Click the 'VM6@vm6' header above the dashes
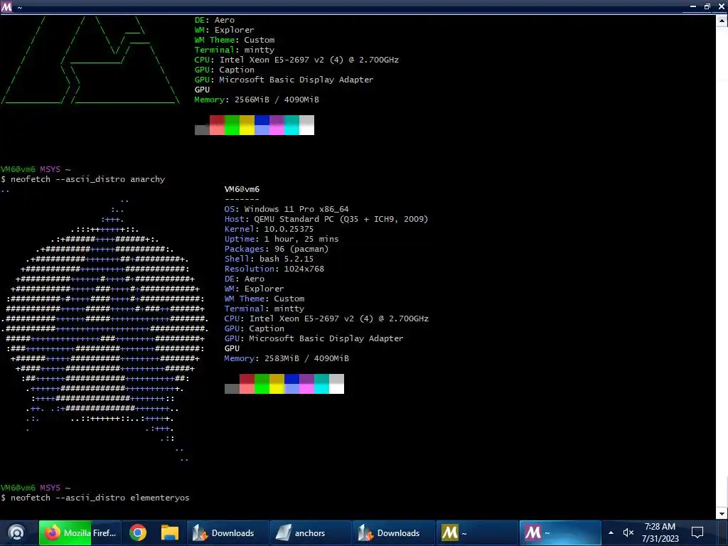 pos(242,189)
